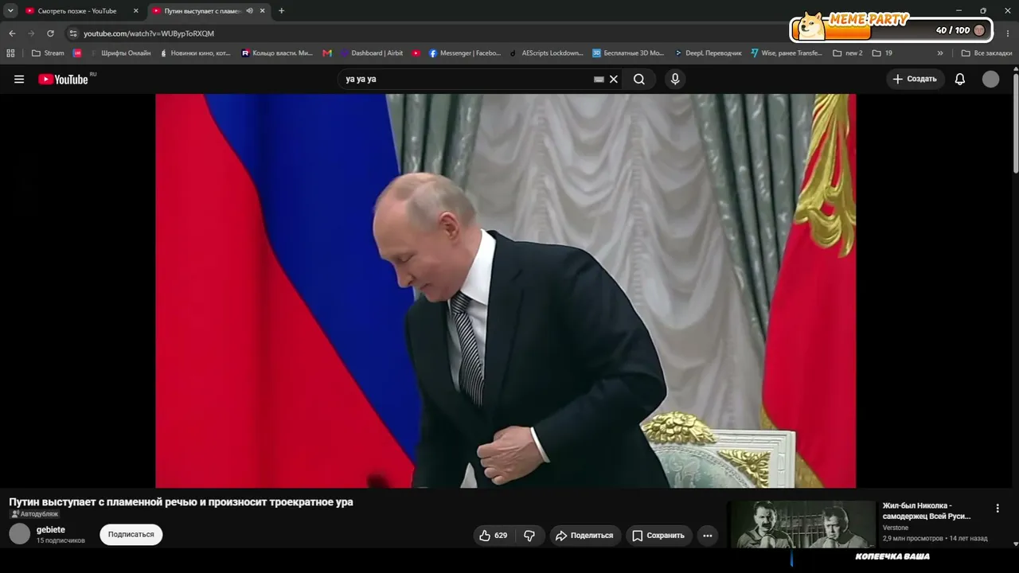This screenshot has height=573, width=1019.
Task: Click the Verstone channel name
Action: 896,528
